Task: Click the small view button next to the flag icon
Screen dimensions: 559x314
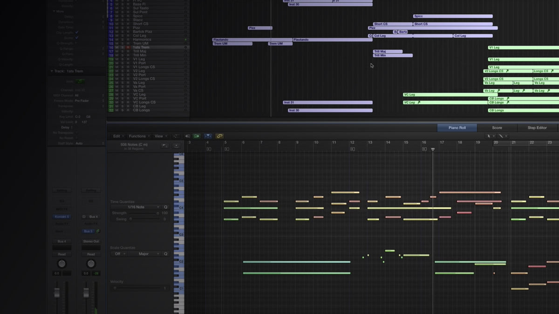Action: pos(177,146)
